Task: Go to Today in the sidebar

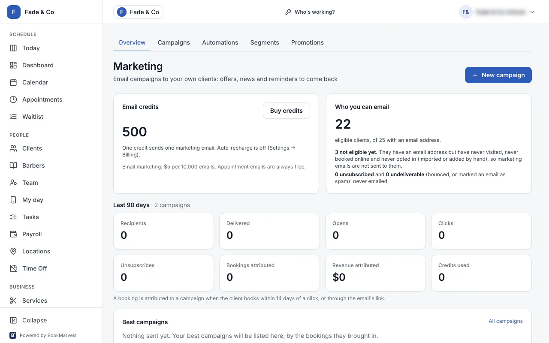Action: coord(31,48)
